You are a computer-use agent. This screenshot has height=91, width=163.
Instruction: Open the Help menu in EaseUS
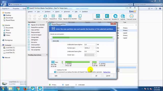click(x=76, y=12)
